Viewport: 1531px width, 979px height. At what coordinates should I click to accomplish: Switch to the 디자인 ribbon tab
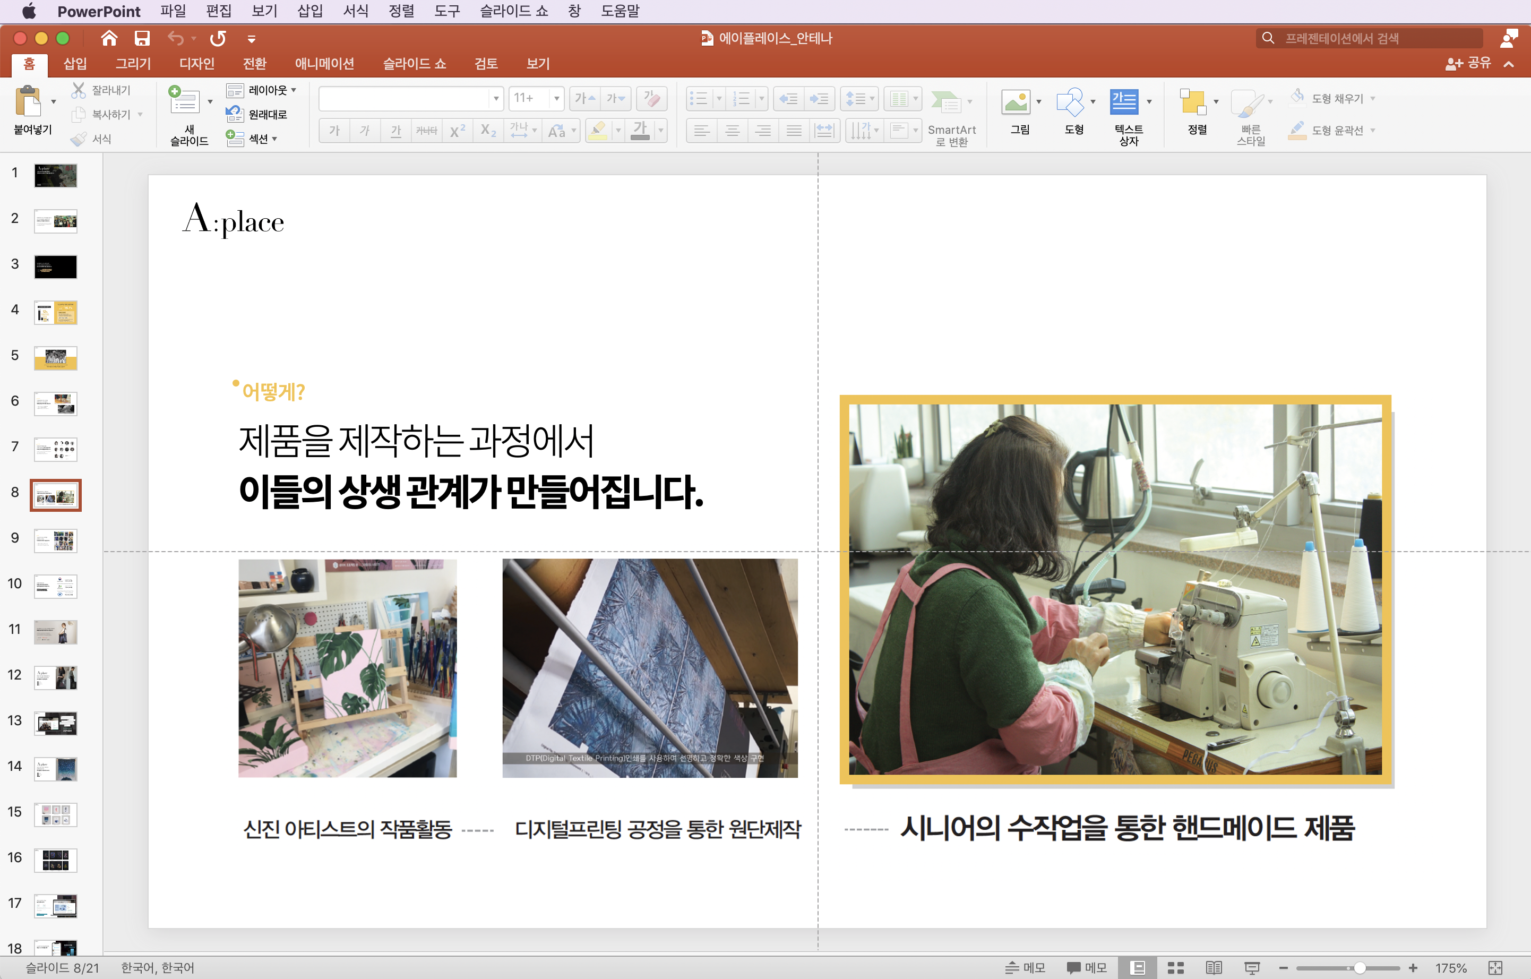tap(196, 64)
